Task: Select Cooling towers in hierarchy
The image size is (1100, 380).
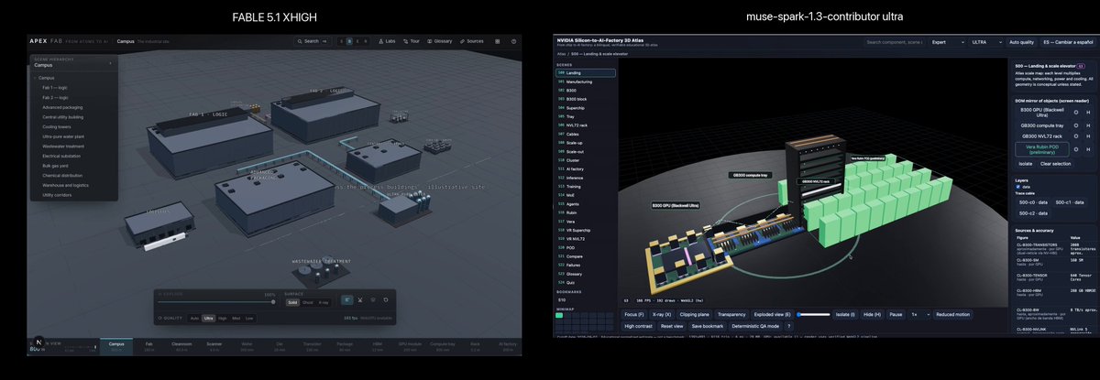Action: (x=58, y=126)
